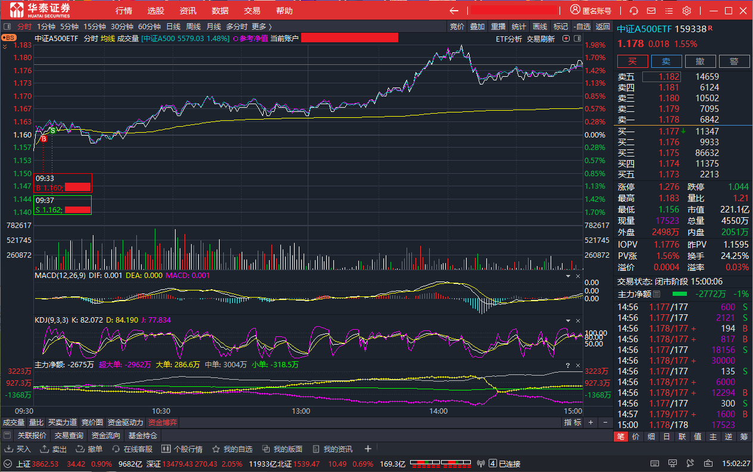Click the blue 卖 sell button
The image size is (753, 472).
point(666,61)
